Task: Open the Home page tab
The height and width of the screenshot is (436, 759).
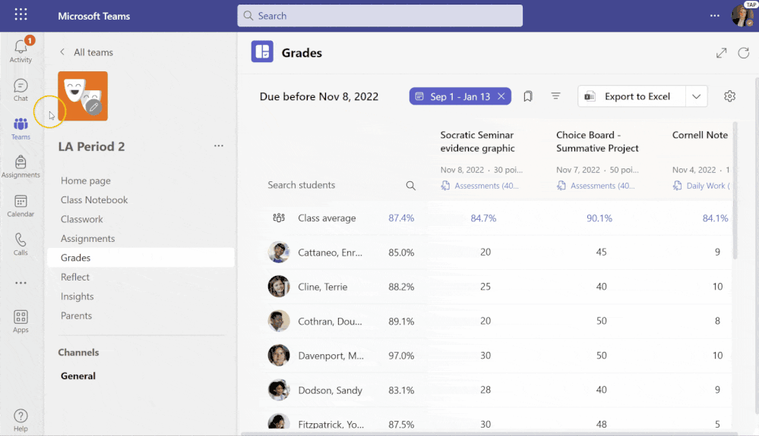Action: [x=86, y=180]
